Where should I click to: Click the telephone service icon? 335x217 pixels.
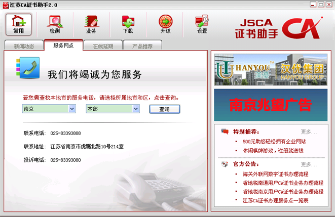pyautogui.click(x=27, y=68)
